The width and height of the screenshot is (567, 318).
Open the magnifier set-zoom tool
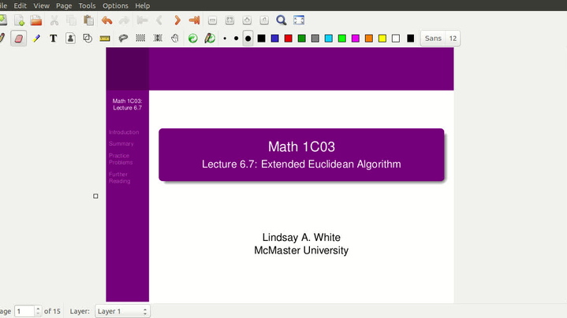[282, 20]
